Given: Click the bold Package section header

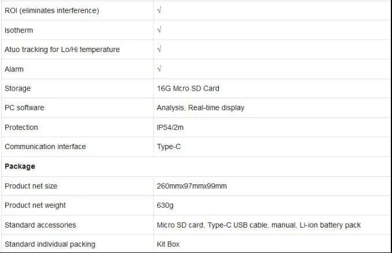Looking at the screenshot, I should 20,166.
